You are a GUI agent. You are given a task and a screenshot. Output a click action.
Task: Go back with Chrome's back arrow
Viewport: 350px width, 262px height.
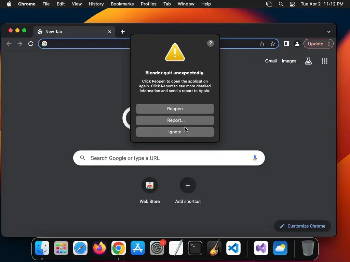9,44
